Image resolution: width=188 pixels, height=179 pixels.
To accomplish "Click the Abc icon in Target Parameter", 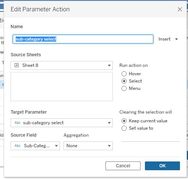I will coord(18,123).
